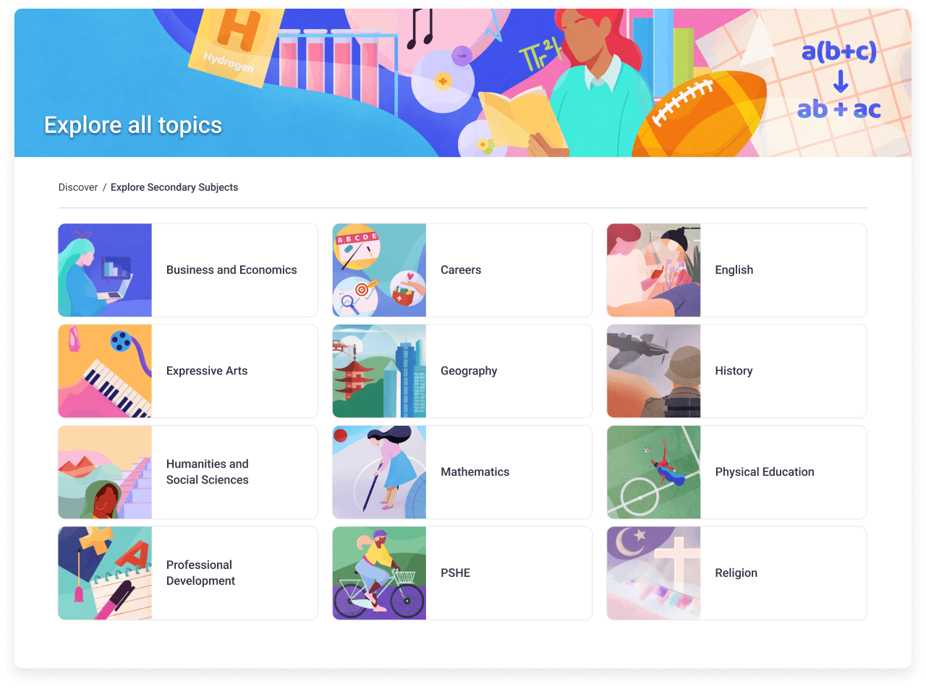The width and height of the screenshot is (926, 689).
Task: Open the Geography subject label
Action: pos(469,371)
